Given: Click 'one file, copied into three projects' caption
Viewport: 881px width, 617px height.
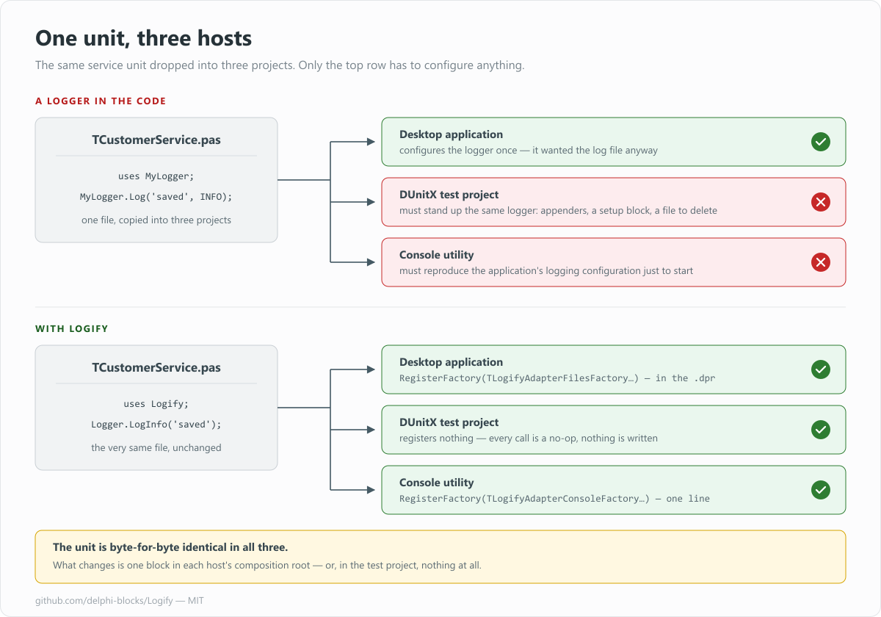Looking at the screenshot, I should point(156,220).
